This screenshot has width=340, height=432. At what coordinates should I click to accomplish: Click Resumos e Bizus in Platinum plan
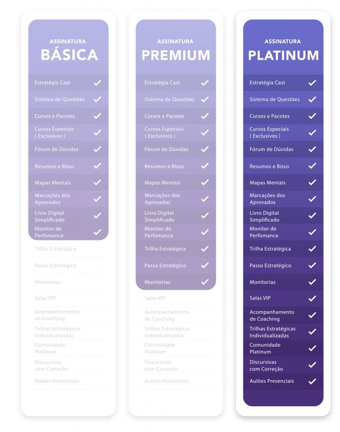click(269, 166)
